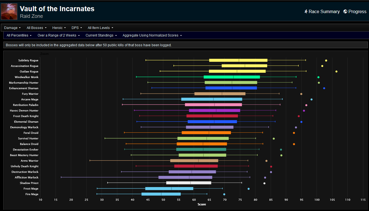
Task: Click the Feral Druid orange box bar
Action: point(206,133)
